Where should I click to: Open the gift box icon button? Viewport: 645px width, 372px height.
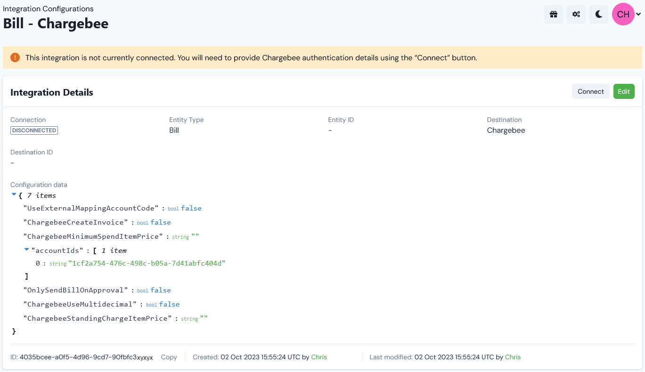(554, 14)
